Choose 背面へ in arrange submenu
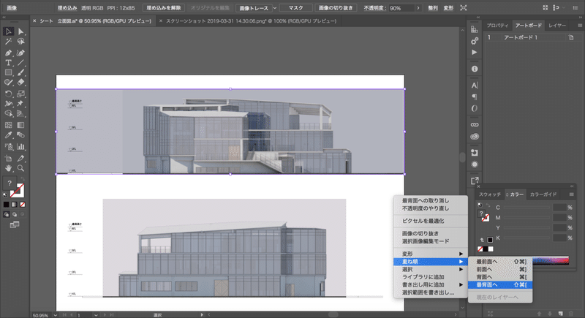 click(x=500, y=277)
